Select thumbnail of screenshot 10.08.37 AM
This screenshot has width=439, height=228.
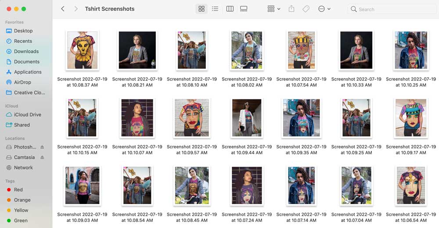click(83, 50)
